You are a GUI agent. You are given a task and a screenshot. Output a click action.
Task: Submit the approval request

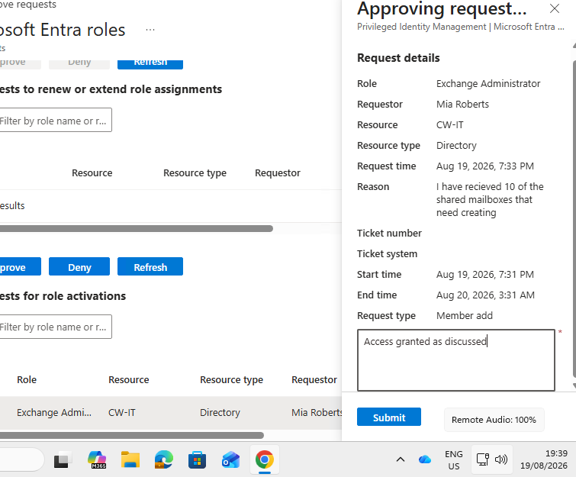coord(389,417)
